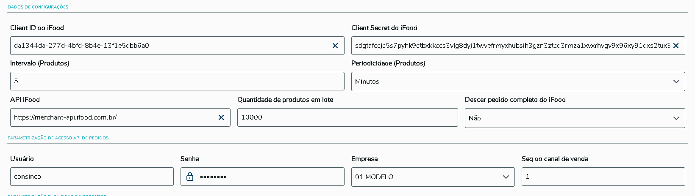The image size is (695, 196).
Task: Click inside the Client Secret do iFood input
Action: (x=509, y=46)
